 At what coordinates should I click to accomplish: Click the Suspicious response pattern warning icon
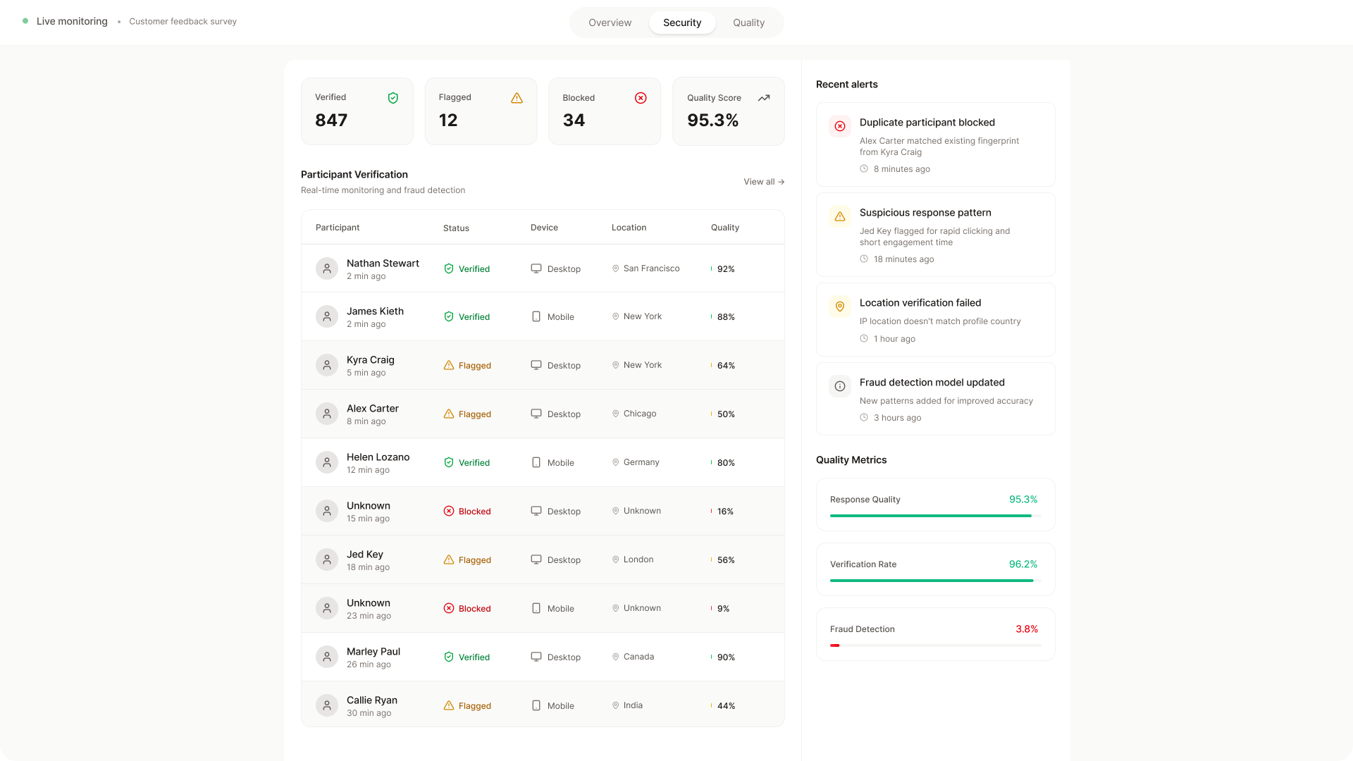[x=840, y=216]
